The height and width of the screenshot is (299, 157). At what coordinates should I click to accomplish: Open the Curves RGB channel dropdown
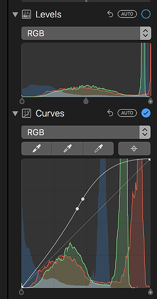coord(86,132)
